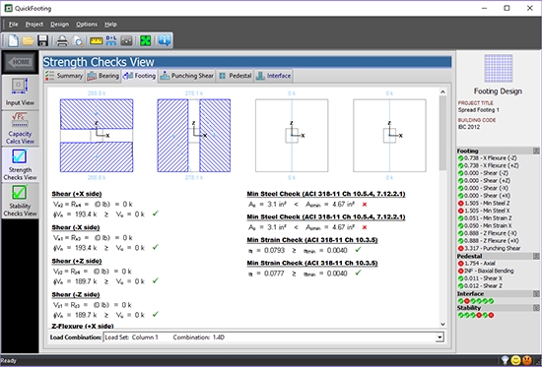Collapse the Footing results section
Screen dimensions: 542x367
[536, 151]
